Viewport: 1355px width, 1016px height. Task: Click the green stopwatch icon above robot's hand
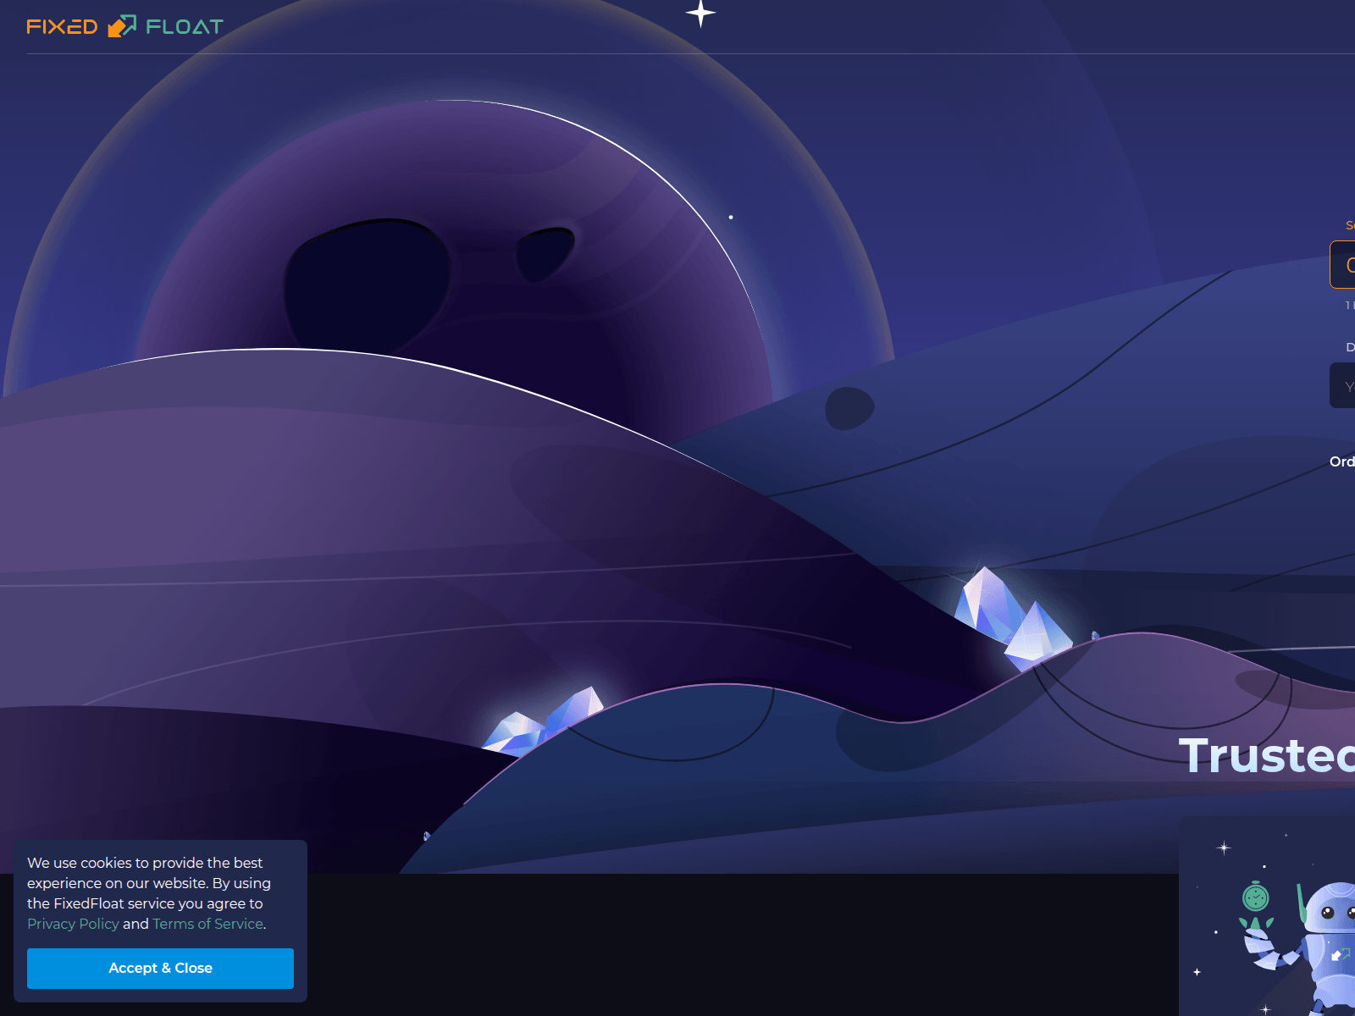click(x=1255, y=897)
